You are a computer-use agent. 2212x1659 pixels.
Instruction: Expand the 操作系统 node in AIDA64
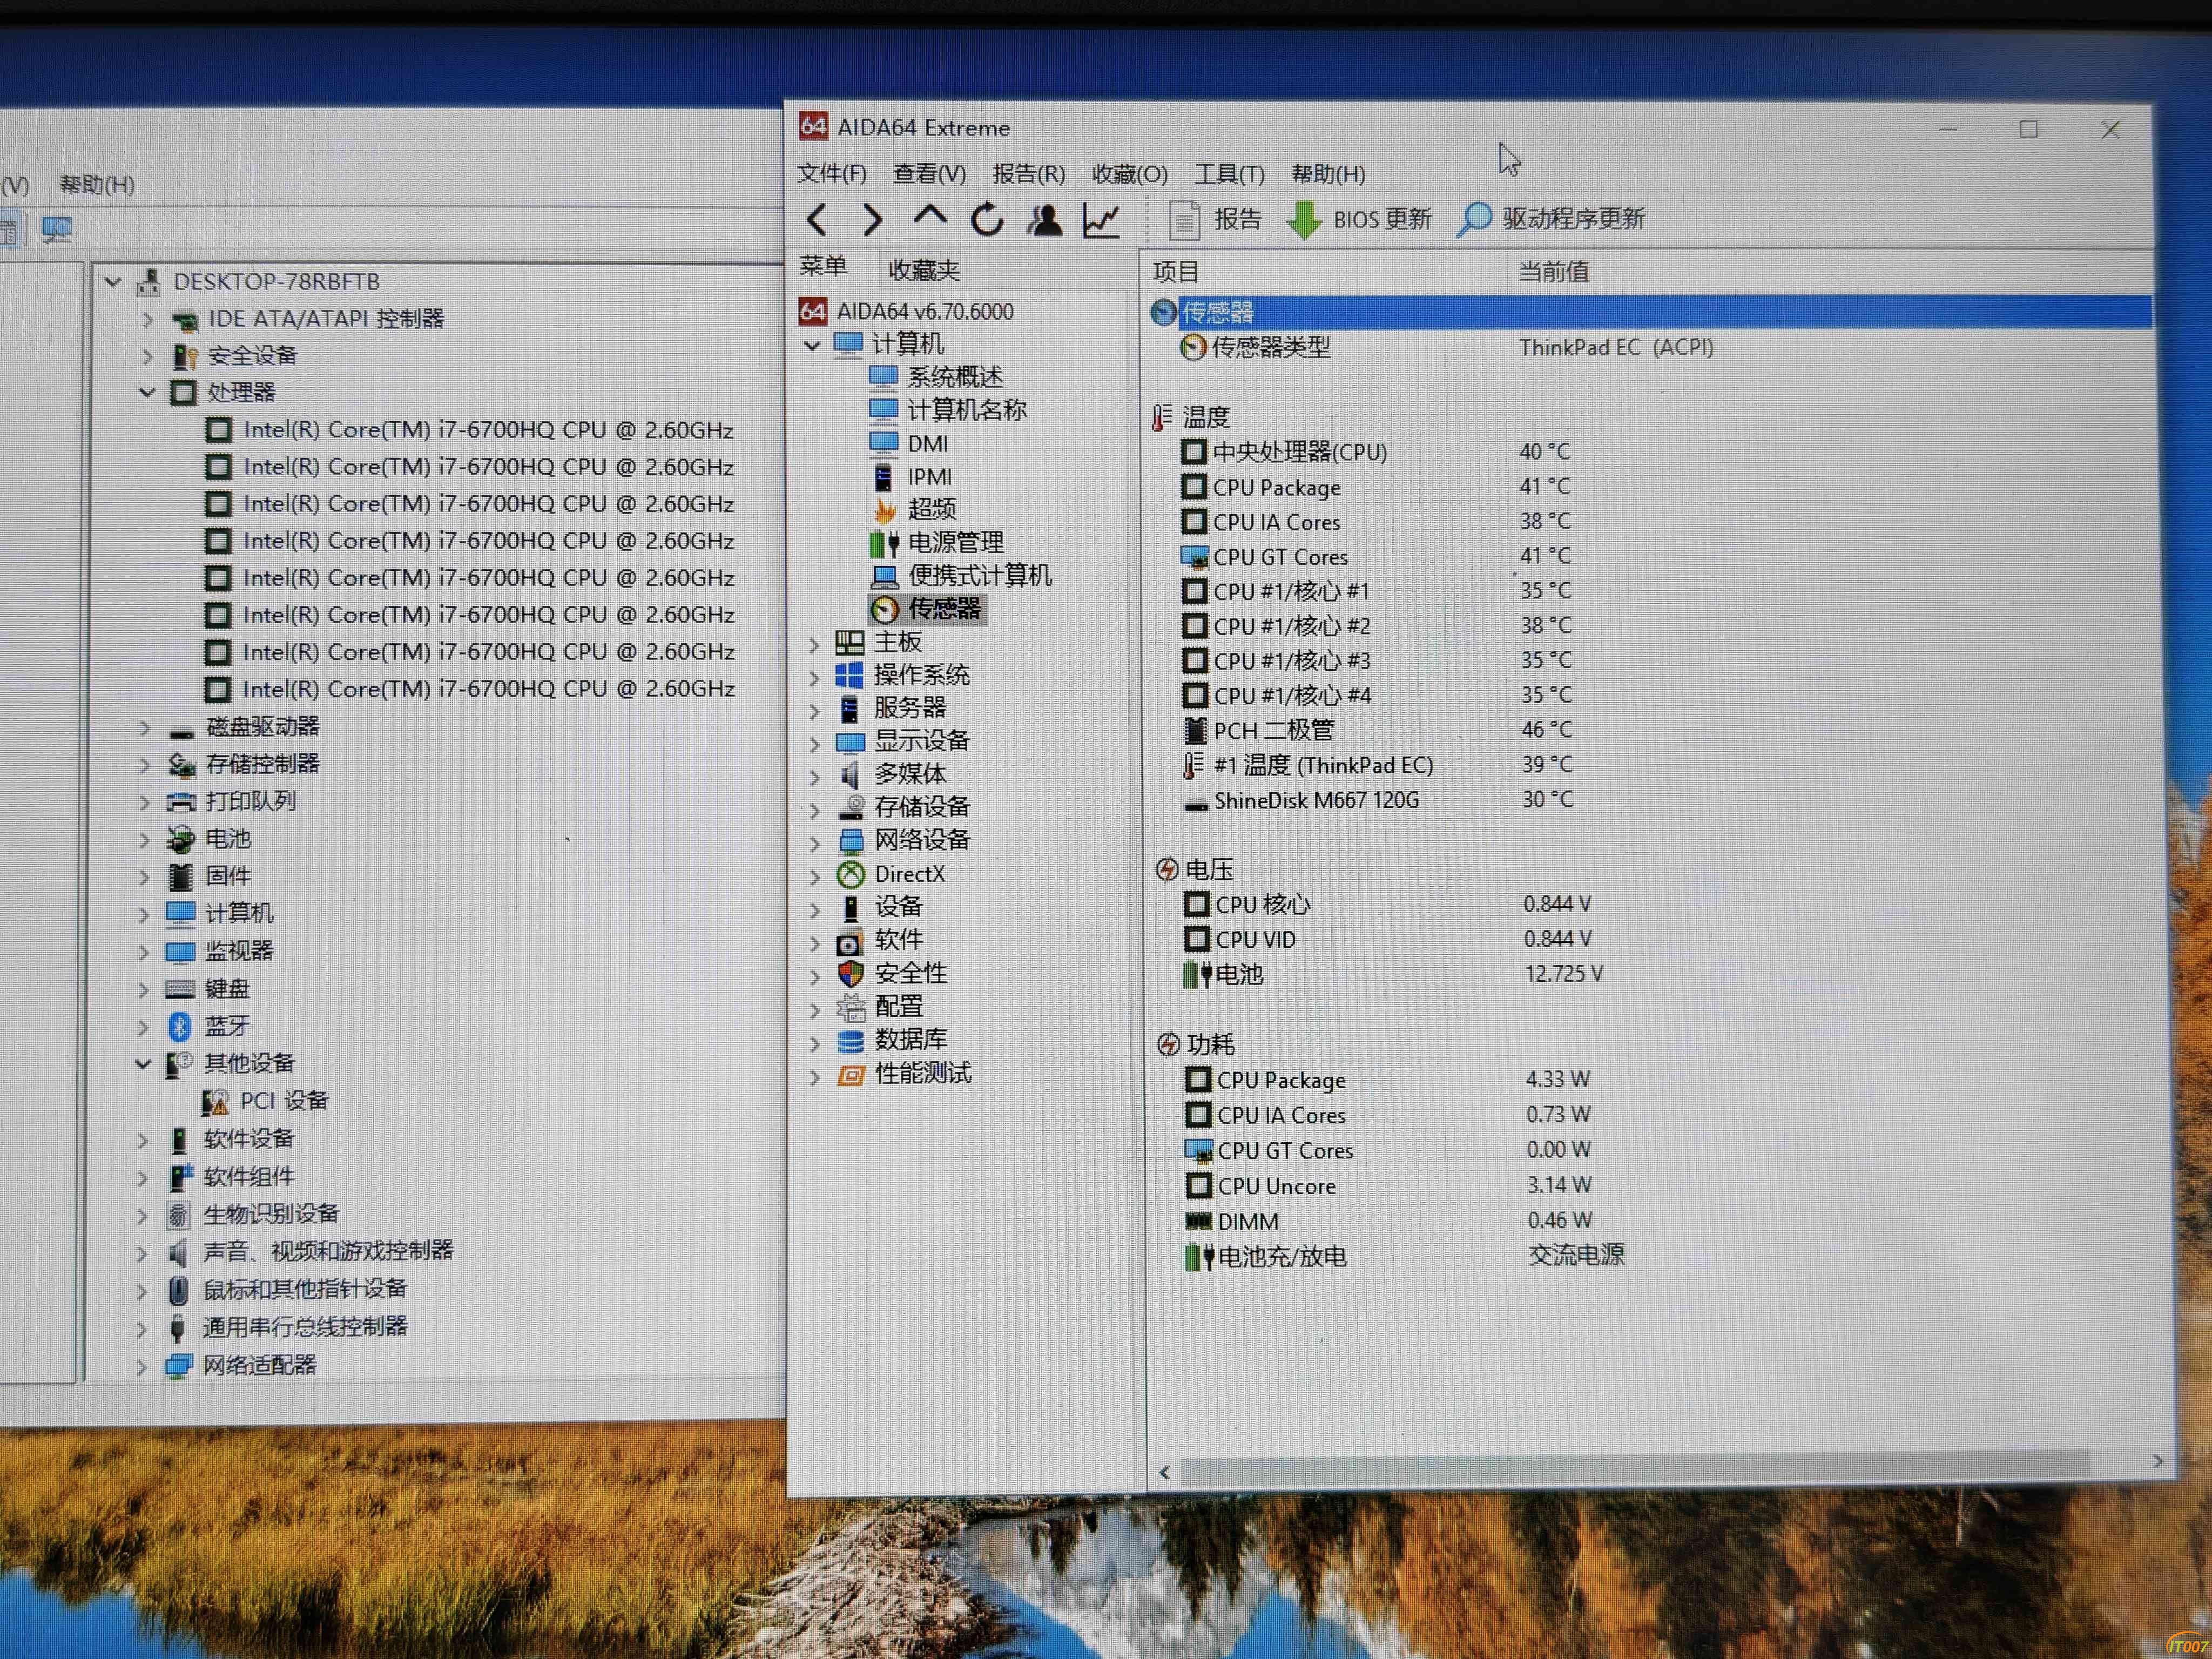[814, 678]
